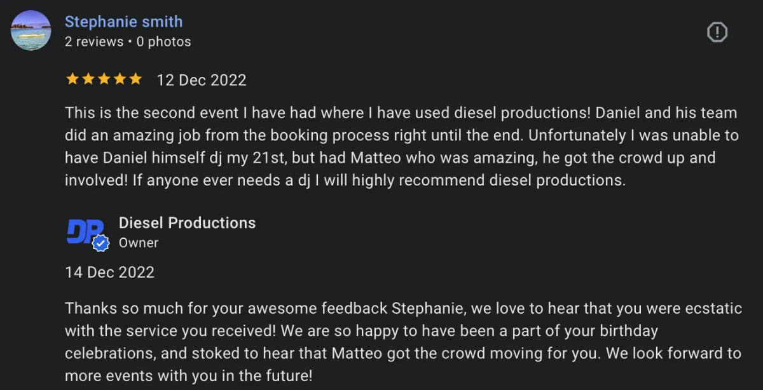Click the first star of the rating

pos(72,79)
